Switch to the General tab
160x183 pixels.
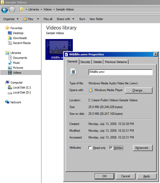(72, 61)
